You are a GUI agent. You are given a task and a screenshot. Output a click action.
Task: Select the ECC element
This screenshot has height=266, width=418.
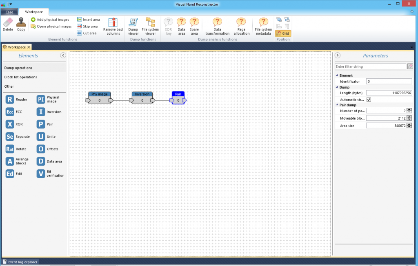(x=14, y=112)
